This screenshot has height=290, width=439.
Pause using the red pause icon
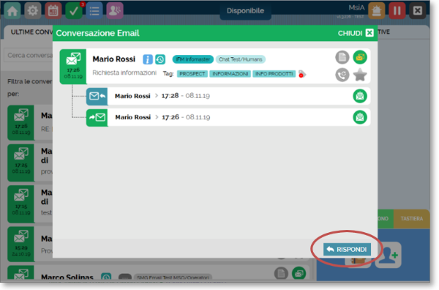(397, 11)
